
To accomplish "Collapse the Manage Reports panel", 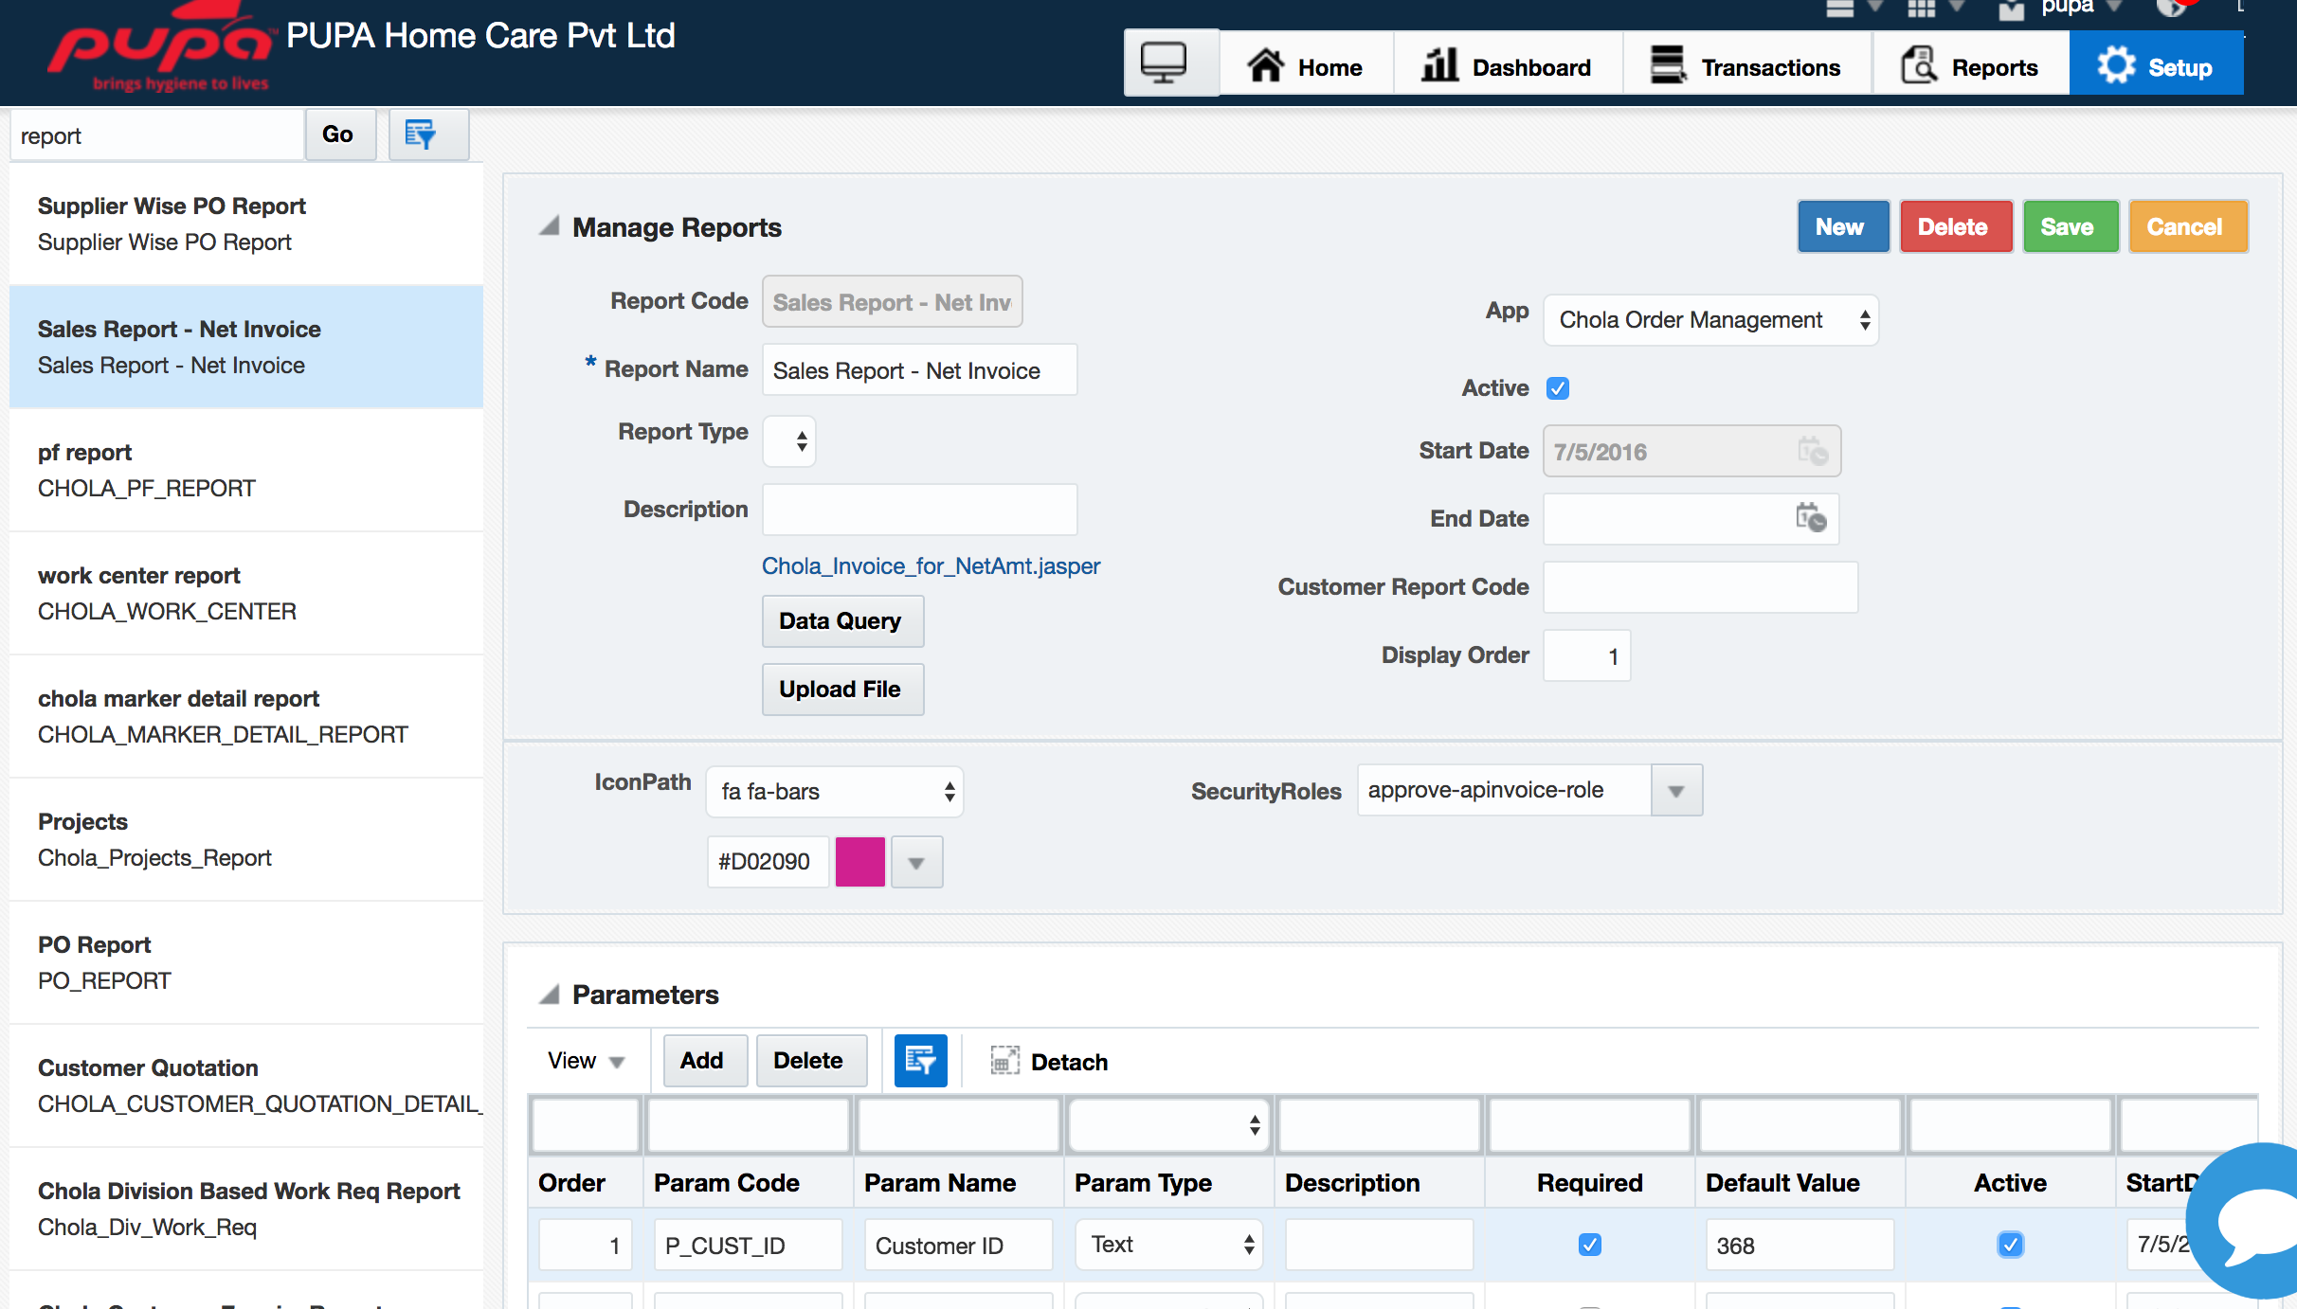I will pos(549,226).
